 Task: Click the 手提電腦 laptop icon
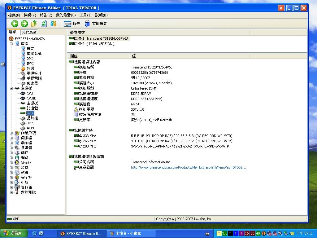coord(23,78)
